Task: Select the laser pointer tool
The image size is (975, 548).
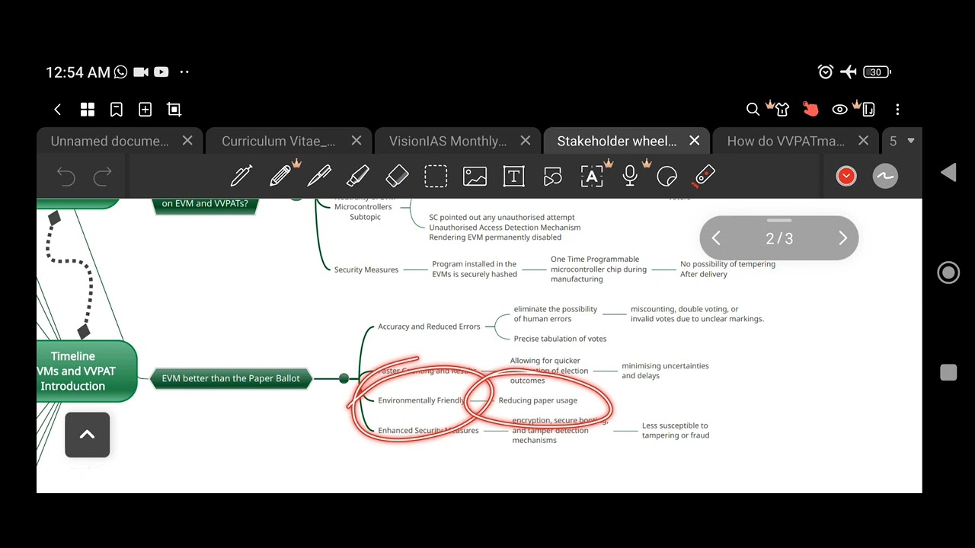Action: click(x=705, y=177)
